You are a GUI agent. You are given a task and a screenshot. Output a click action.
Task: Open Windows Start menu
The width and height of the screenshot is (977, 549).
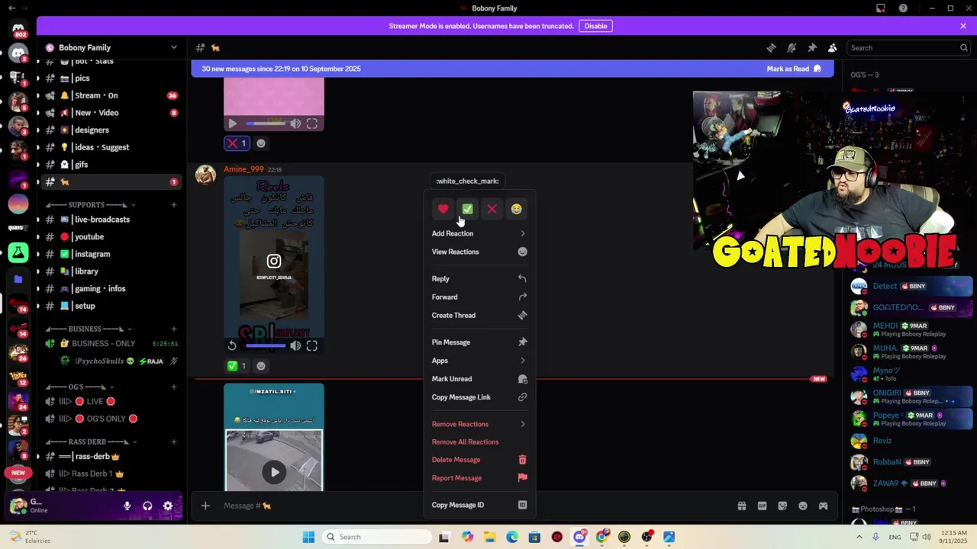tap(308, 537)
